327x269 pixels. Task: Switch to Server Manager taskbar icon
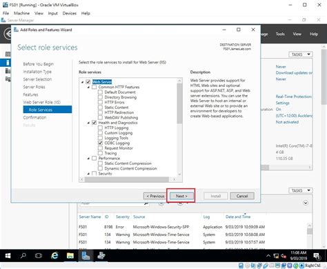click(x=86, y=256)
